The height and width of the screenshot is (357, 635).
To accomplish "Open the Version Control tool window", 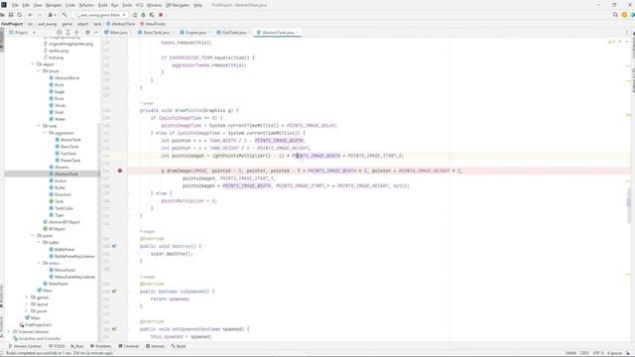I will click(25, 346).
